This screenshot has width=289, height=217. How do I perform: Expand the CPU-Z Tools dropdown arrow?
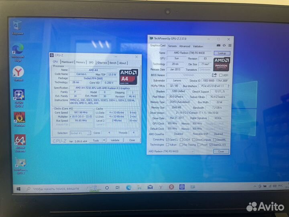[x=104, y=140]
